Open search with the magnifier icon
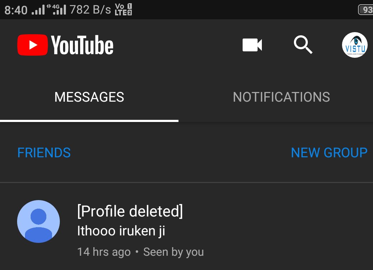This screenshot has width=373, height=270. coord(303,45)
